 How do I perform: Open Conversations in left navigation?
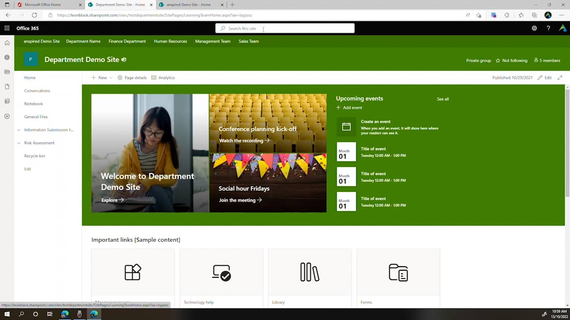[x=37, y=91]
